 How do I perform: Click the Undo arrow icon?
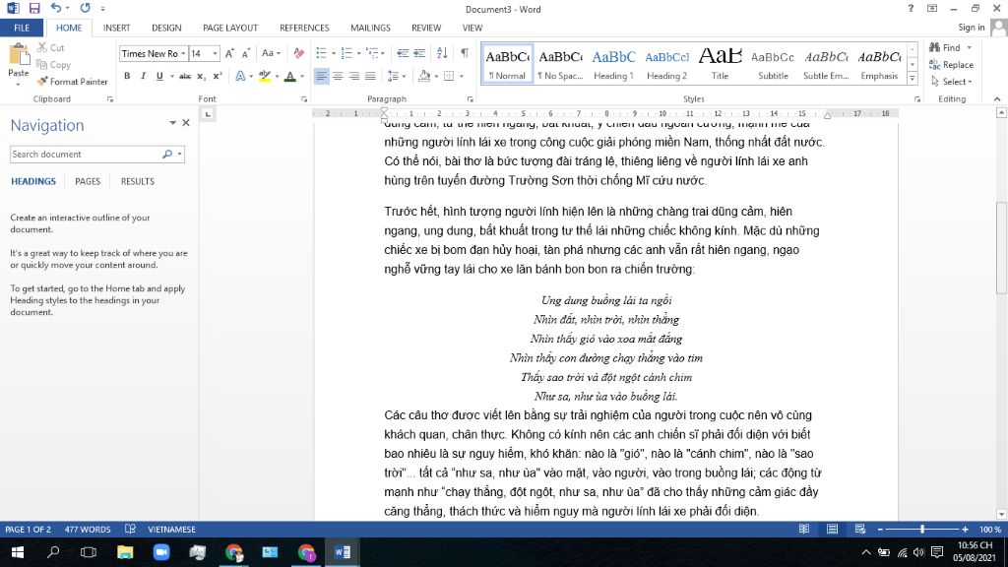click(x=56, y=8)
